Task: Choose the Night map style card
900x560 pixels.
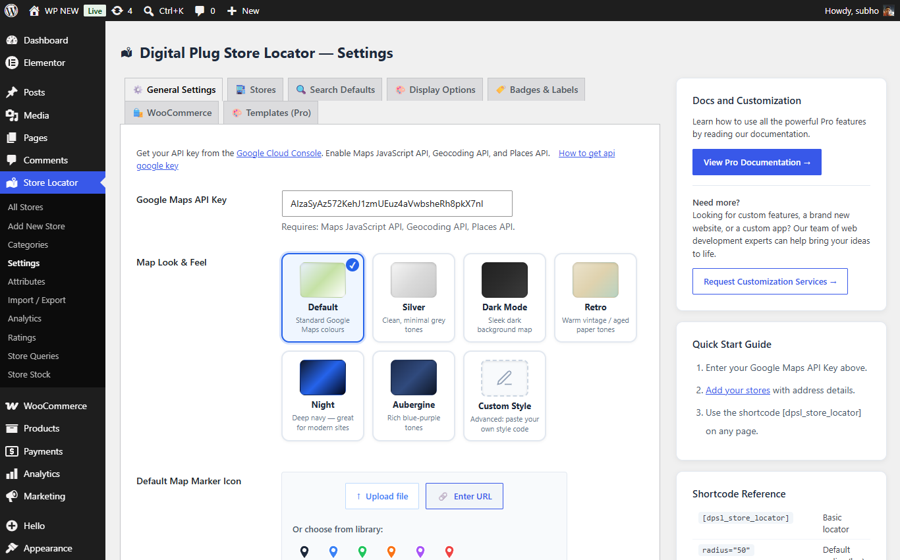Action: [x=323, y=396]
